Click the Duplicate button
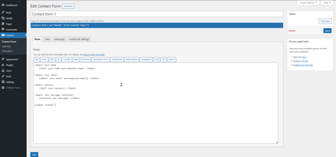336x157 pixels. pos(325,21)
